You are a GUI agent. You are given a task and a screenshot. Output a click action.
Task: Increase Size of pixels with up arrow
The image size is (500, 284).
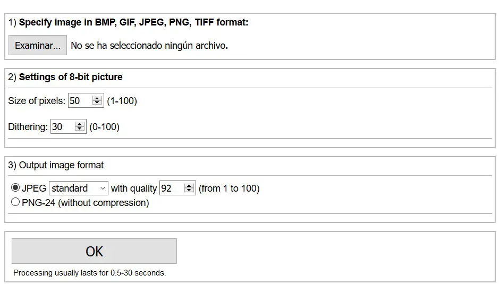click(x=97, y=98)
